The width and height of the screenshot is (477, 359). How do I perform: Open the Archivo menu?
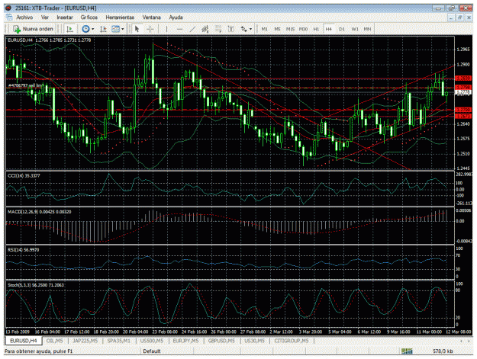click(24, 18)
